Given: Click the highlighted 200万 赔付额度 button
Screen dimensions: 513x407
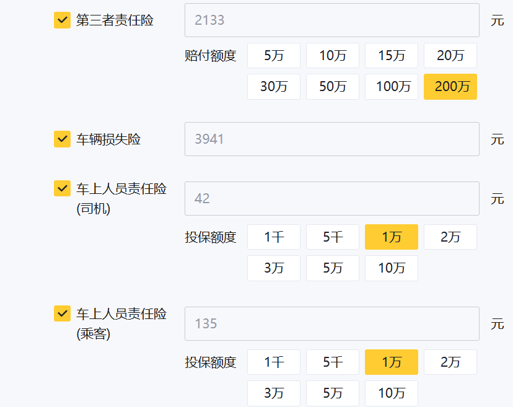Looking at the screenshot, I should pyautogui.click(x=450, y=87).
